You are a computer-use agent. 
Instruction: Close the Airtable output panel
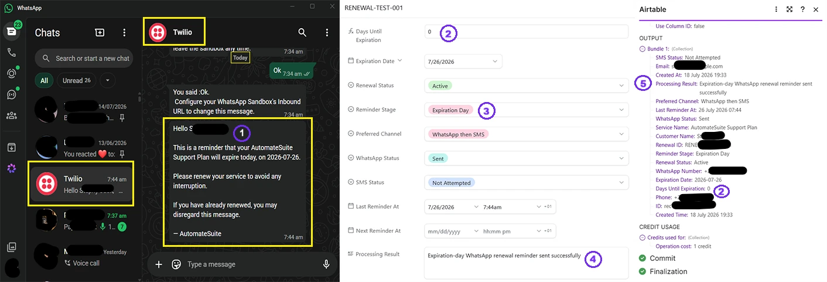point(816,9)
